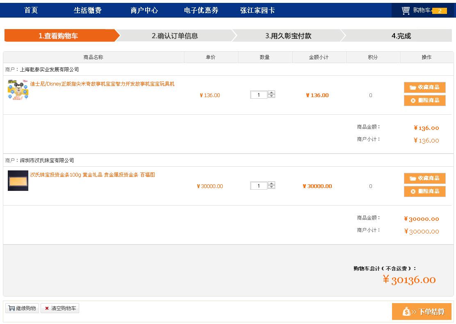Open the Disney Mickey toy product thumbnail
The height and width of the screenshot is (324, 456).
18,90
